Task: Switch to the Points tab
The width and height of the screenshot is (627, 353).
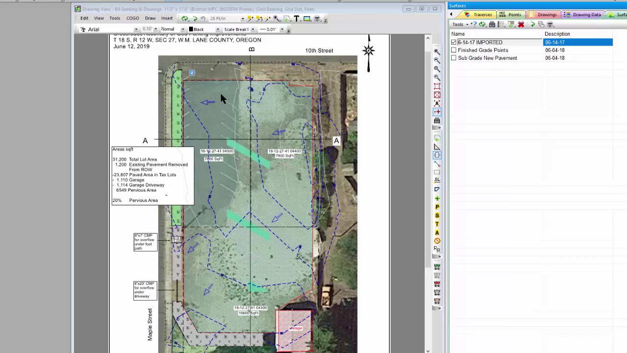Action: pos(510,15)
